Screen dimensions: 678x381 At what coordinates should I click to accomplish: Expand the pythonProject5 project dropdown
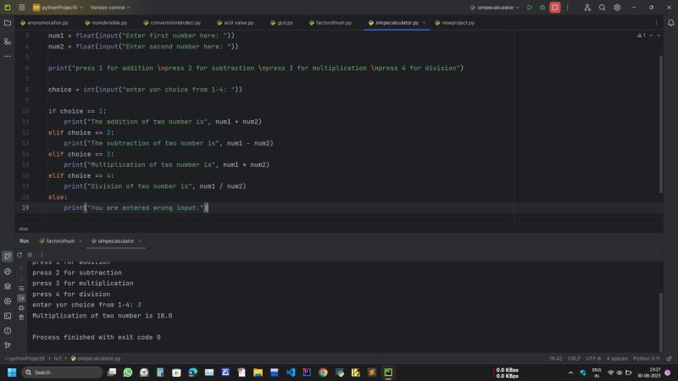[x=58, y=8]
